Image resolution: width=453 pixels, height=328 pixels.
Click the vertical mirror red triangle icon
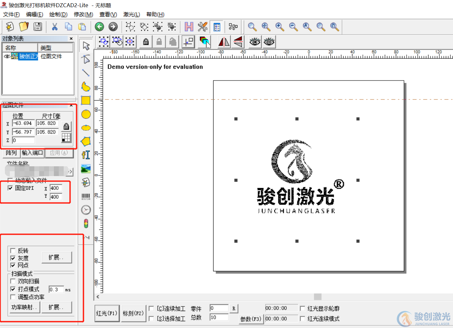[238, 42]
